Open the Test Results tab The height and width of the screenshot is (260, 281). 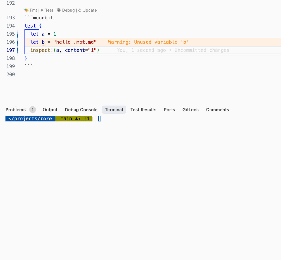[x=143, y=110]
